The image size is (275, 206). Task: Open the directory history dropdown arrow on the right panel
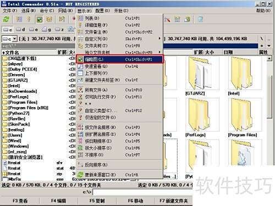269,46
